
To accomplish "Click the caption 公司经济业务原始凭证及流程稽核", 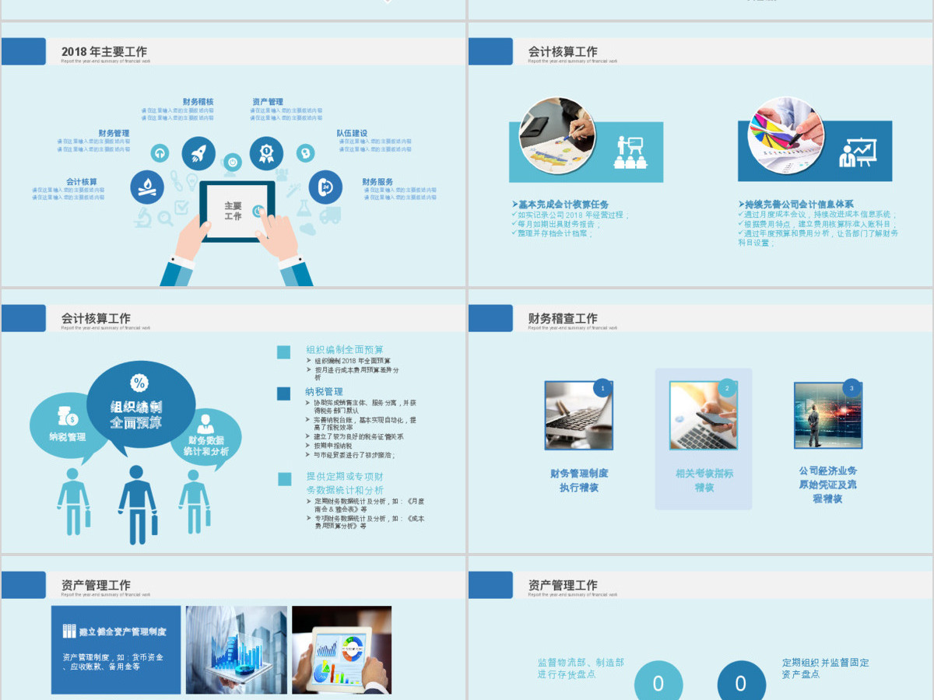I will click(828, 485).
